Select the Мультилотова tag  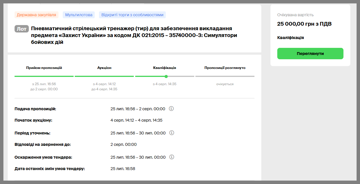point(79,15)
